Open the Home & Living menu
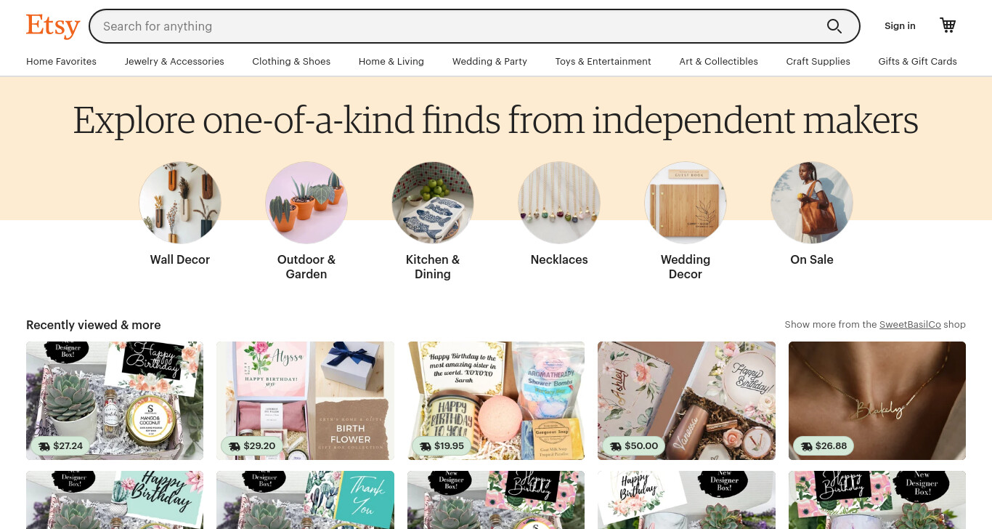 [x=391, y=62]
